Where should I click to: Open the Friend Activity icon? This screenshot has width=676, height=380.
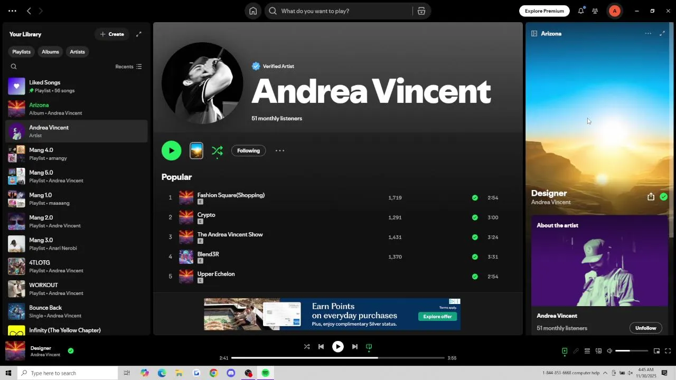tap(595, 11)
